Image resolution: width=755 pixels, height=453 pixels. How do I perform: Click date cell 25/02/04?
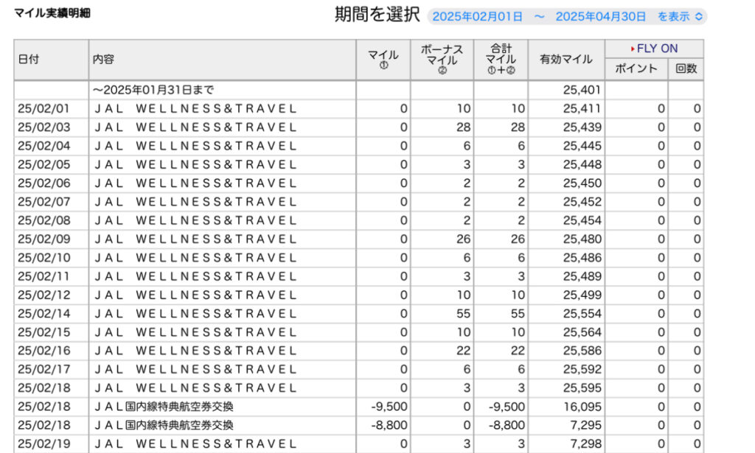44,146
